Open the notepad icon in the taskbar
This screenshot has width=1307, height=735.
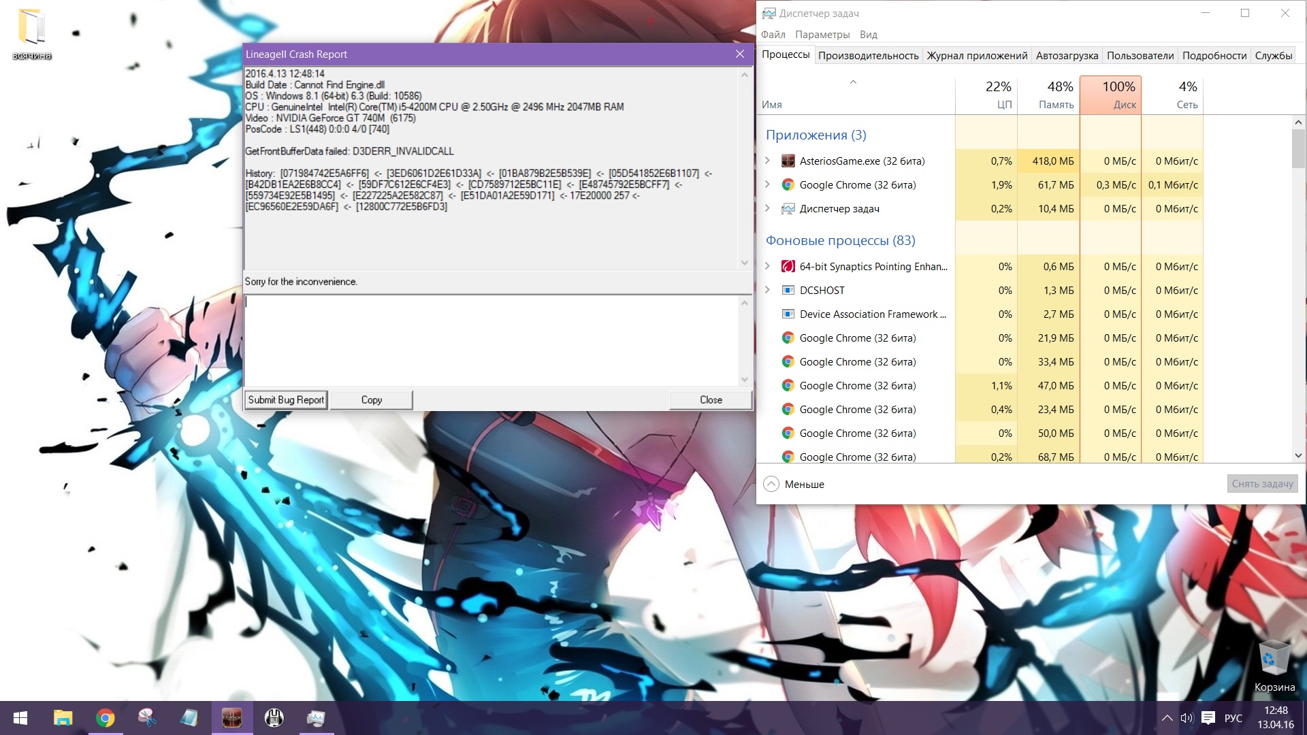pos(189,718)
